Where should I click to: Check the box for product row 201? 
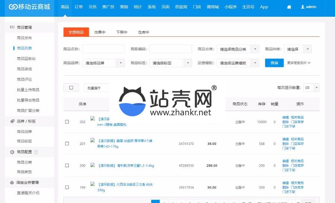[x=67, y=144]
